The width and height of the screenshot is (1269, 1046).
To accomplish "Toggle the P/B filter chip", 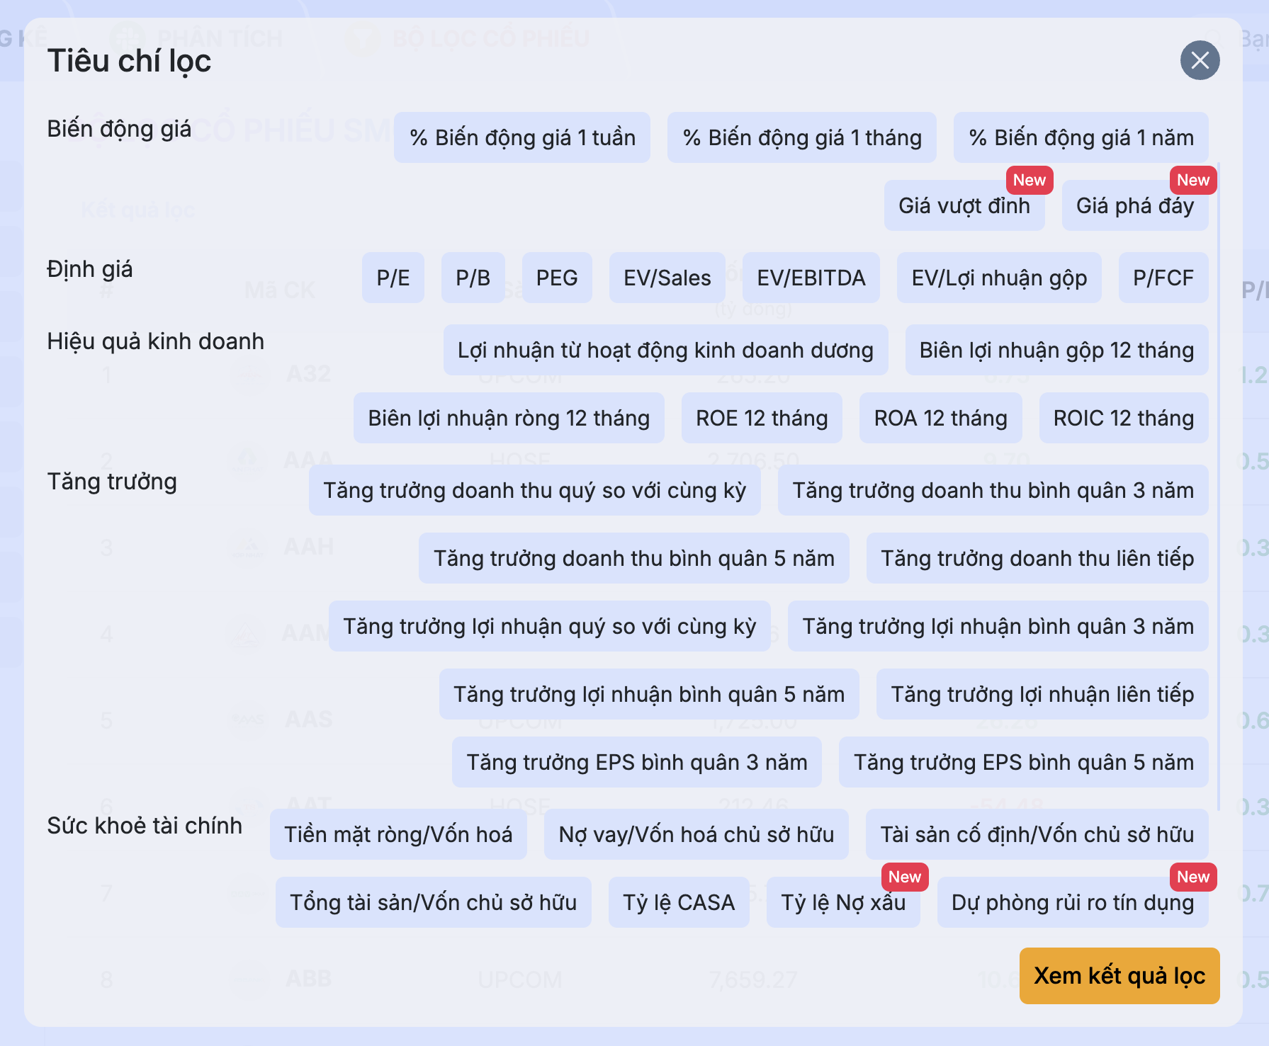I will 473,278.
